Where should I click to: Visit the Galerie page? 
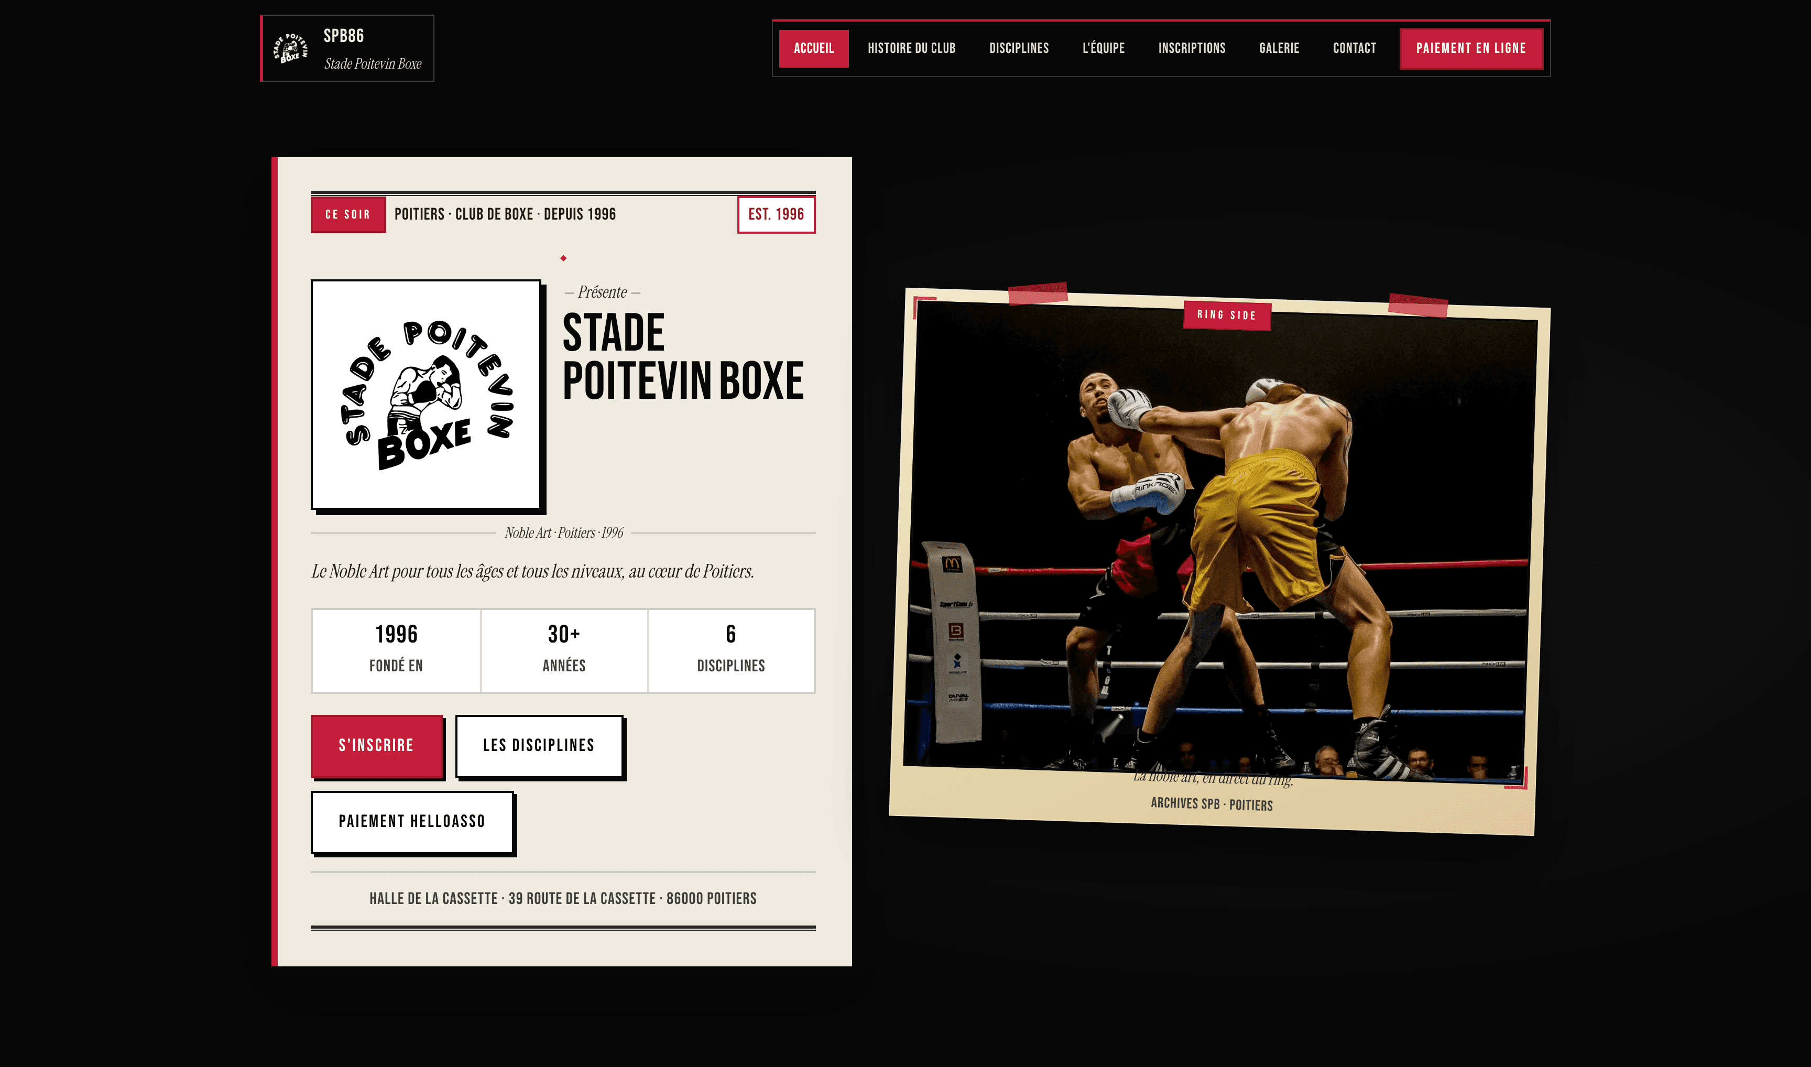tap(1279, 48)
